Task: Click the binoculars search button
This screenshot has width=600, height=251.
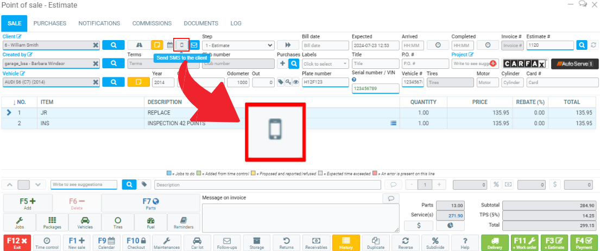Action: (x=138, y=45)
